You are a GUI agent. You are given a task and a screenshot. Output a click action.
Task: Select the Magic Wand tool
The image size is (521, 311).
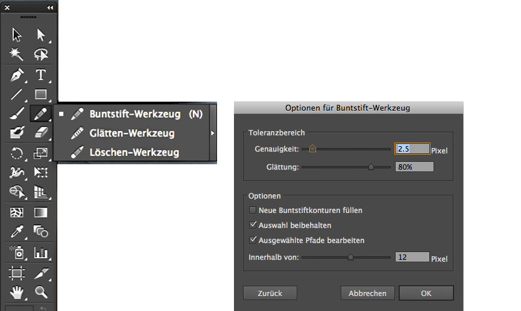(17, 55)
